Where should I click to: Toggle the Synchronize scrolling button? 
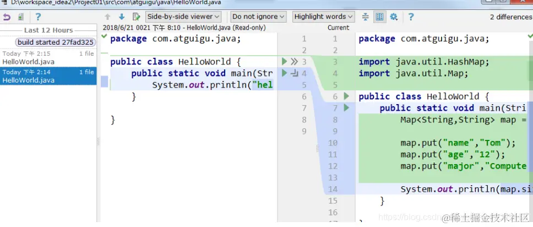coord(380,17)
